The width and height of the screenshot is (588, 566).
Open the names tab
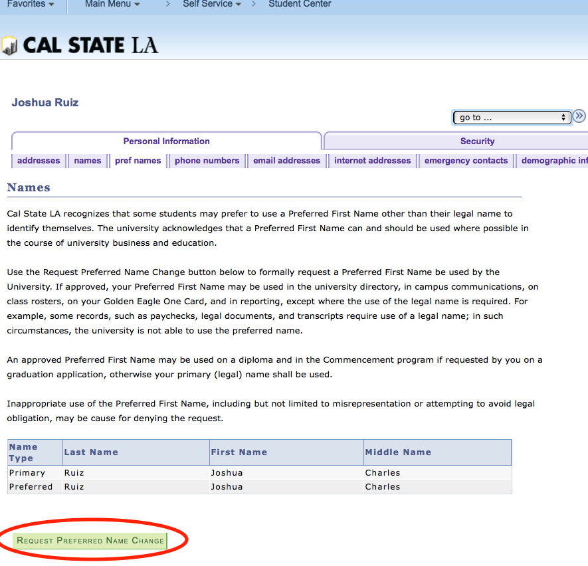coord(87,160)
